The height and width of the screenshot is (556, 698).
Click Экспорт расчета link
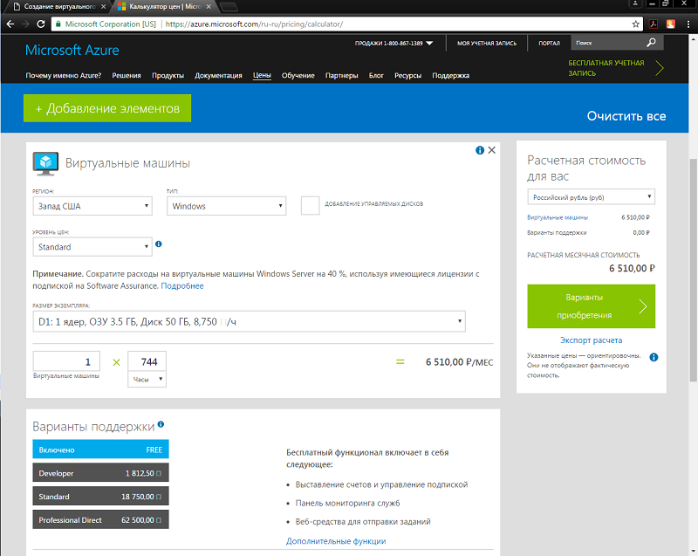pos(592,340)
